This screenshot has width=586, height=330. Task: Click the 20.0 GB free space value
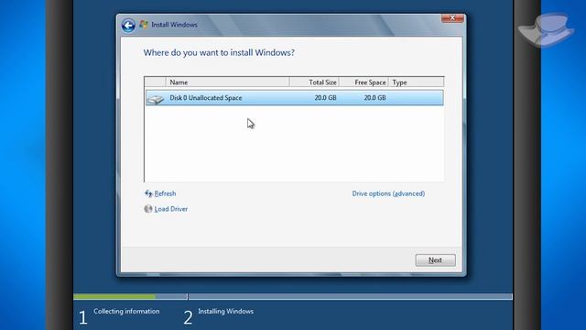[374, 98]
